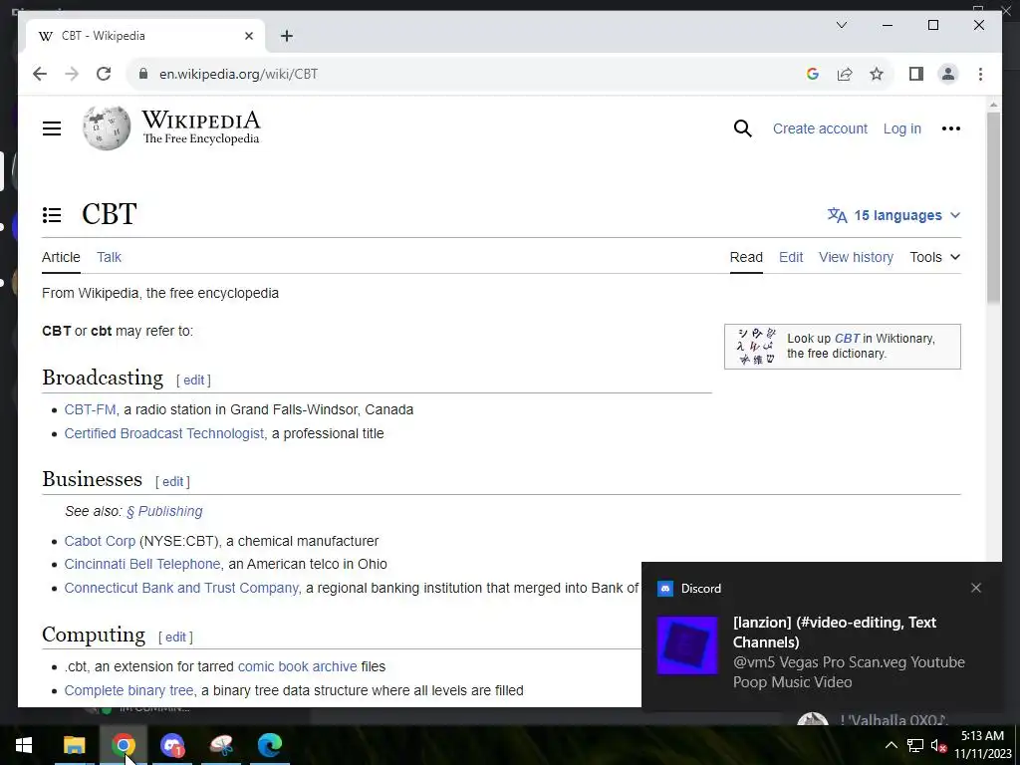Edit the Businesses section
The height and width of the screenshot is (765, 1020).
click(x=172, y=481)
